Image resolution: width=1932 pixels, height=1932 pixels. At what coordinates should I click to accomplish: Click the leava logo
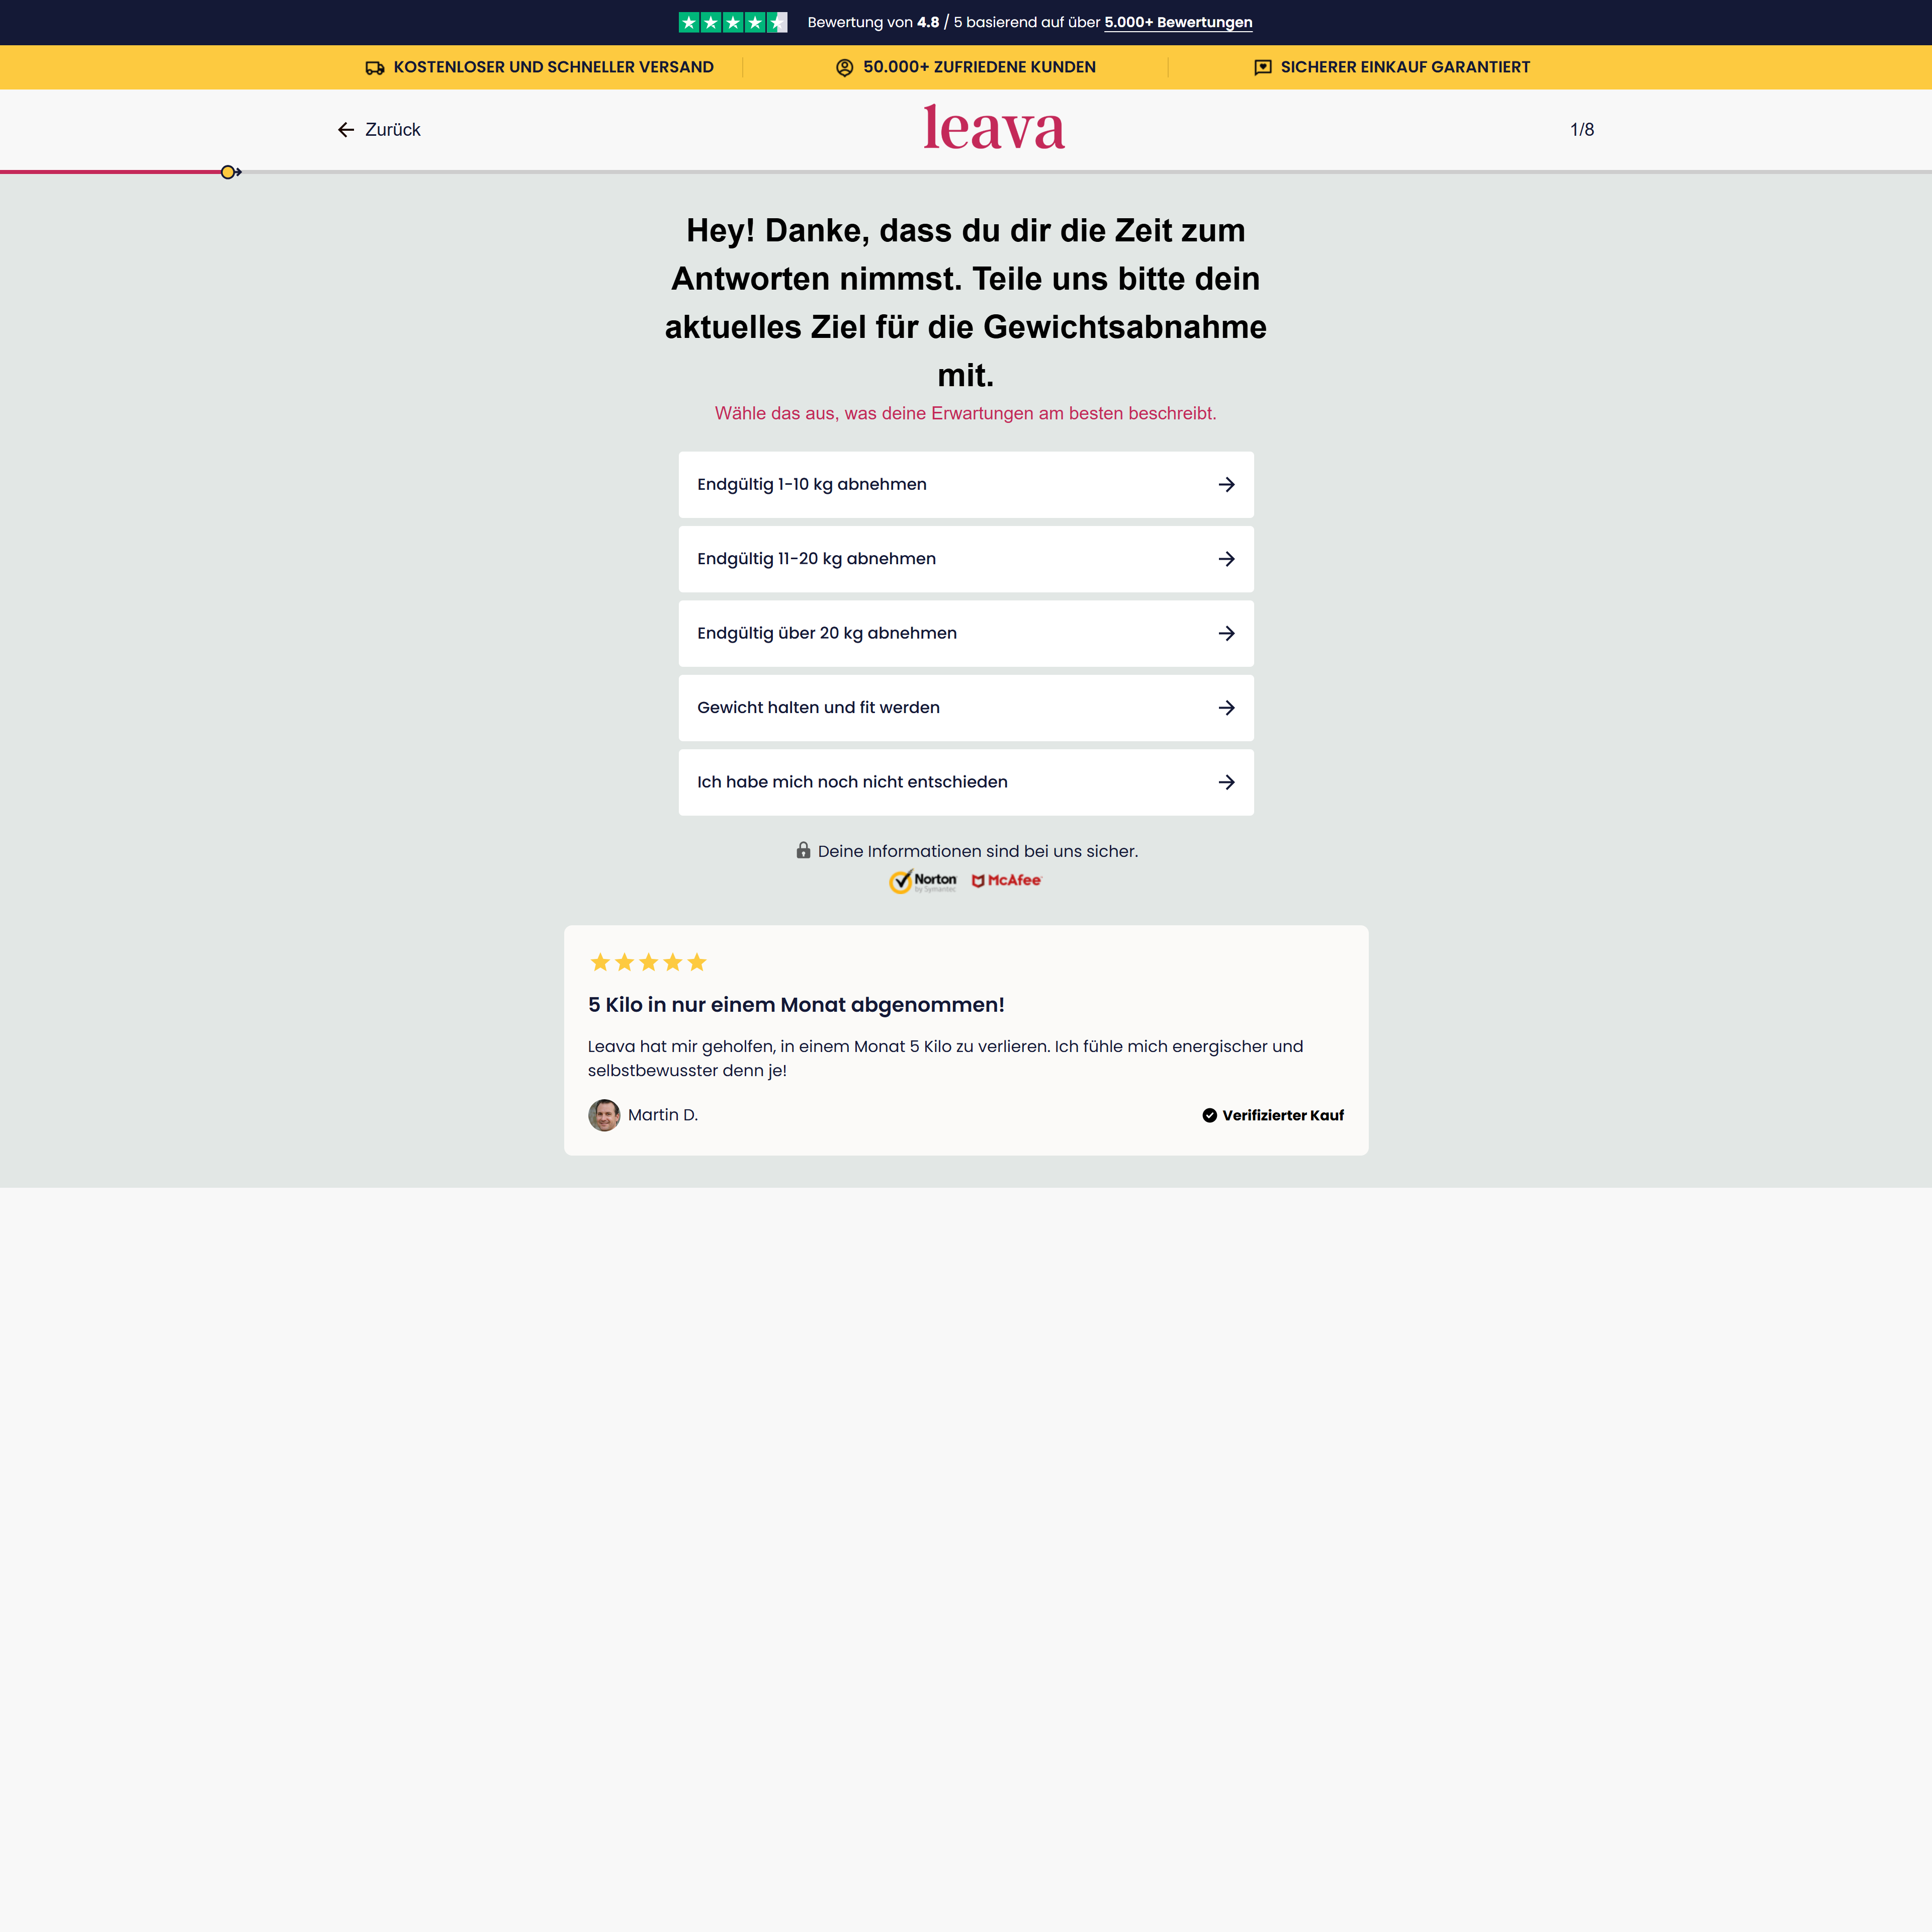(993, 129)
